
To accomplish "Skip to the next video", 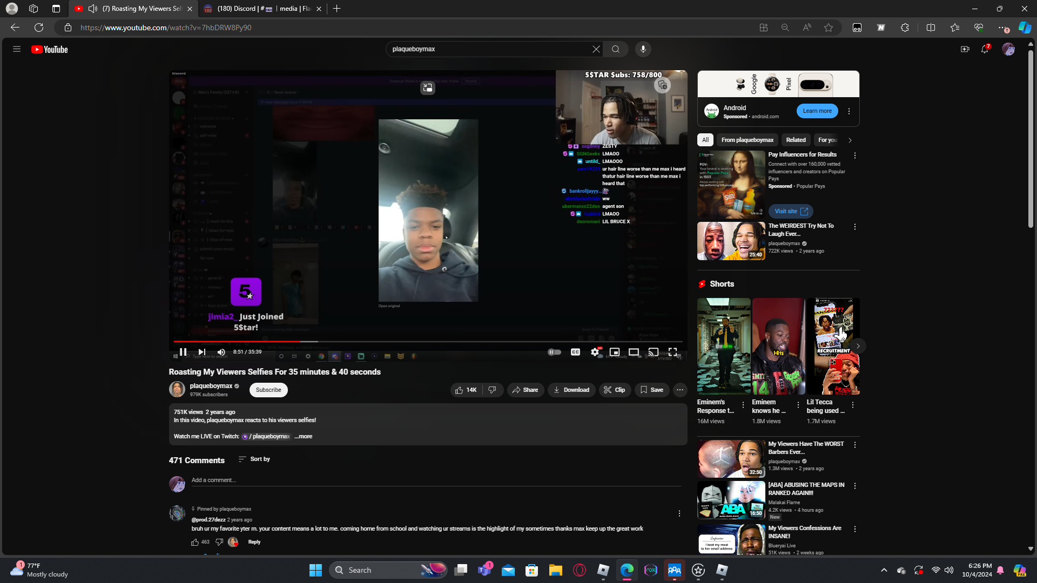I will (x=201, y=352).
